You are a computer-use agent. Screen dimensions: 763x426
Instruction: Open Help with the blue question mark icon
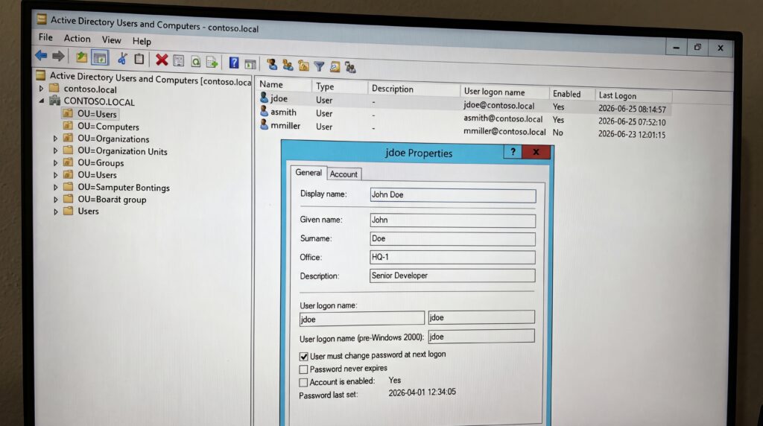click(234, 63)
